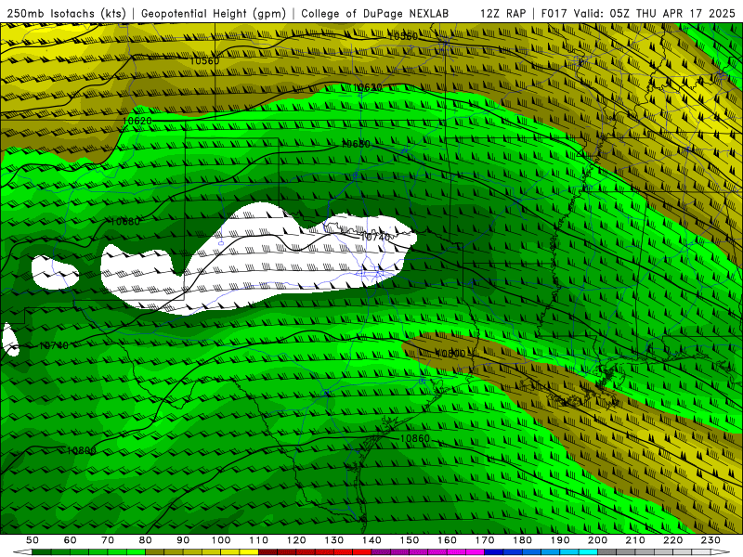Click the legend value 100

221,540
